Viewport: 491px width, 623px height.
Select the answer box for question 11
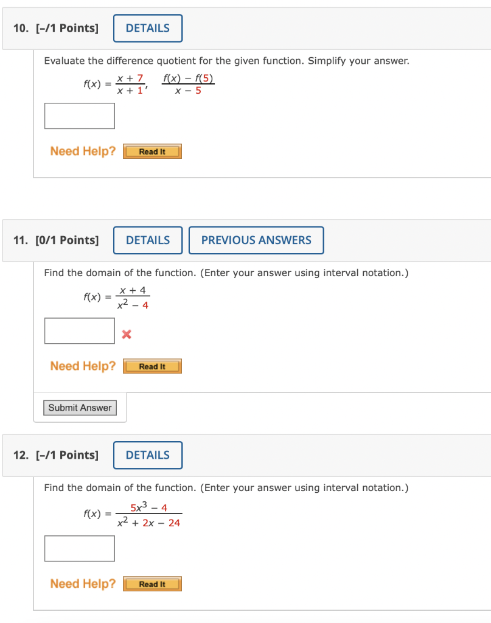pos(79,330)
